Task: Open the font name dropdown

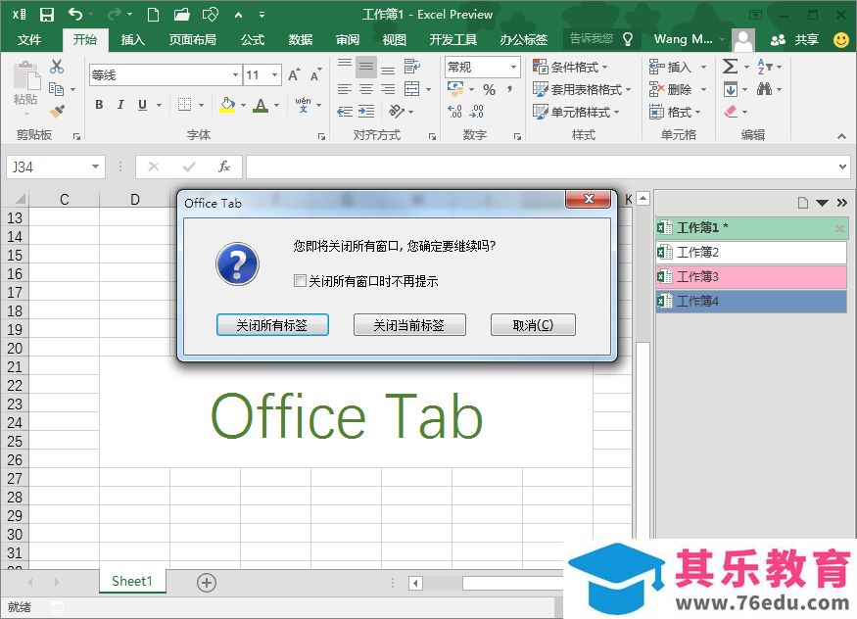Action: pos(235,74)
